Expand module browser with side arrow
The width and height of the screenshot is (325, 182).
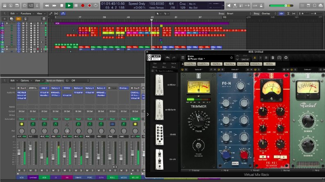[x=148, y=114]
